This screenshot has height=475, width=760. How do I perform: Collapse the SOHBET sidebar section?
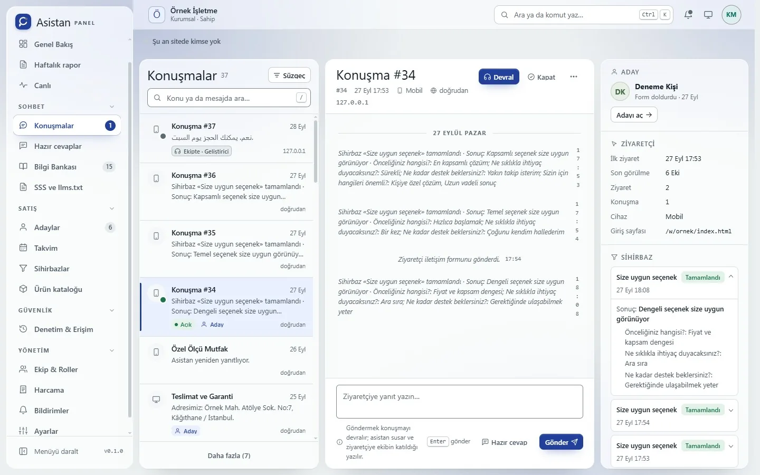[x=67, y=107]
